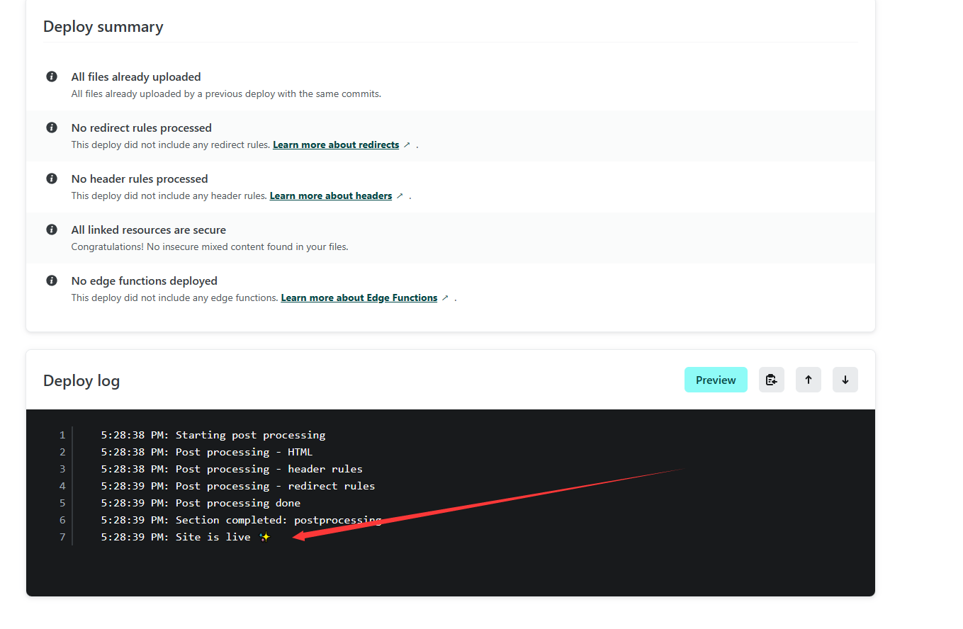This screenshot has height=629, width=963.
Task: Click info icon beside All files already uploaded
Action: point(52,76)
